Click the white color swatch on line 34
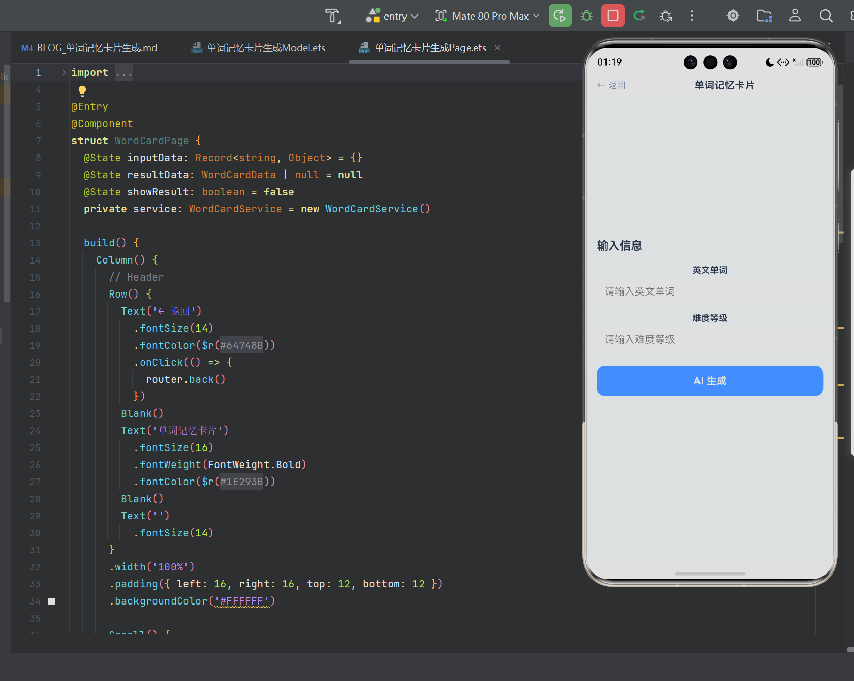This screenshot has width=854, height=681. (52, 601)
